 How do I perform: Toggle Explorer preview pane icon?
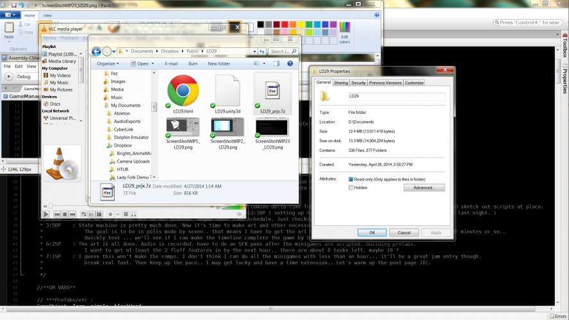(x=277, y=63)
